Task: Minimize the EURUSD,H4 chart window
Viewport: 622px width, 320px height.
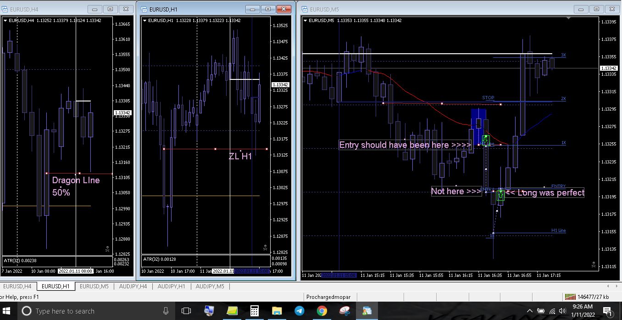Action: pyautogui.click(x=95, y=9)
